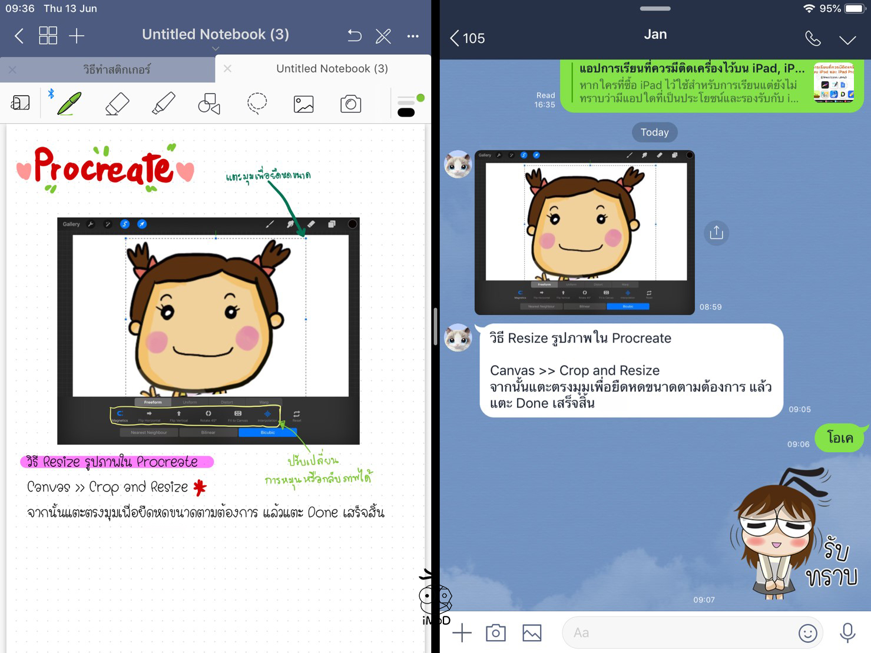This screenshot has width=871, height=653.
Task: Toggle the page zoom window tool
Action: click(21, 104)
